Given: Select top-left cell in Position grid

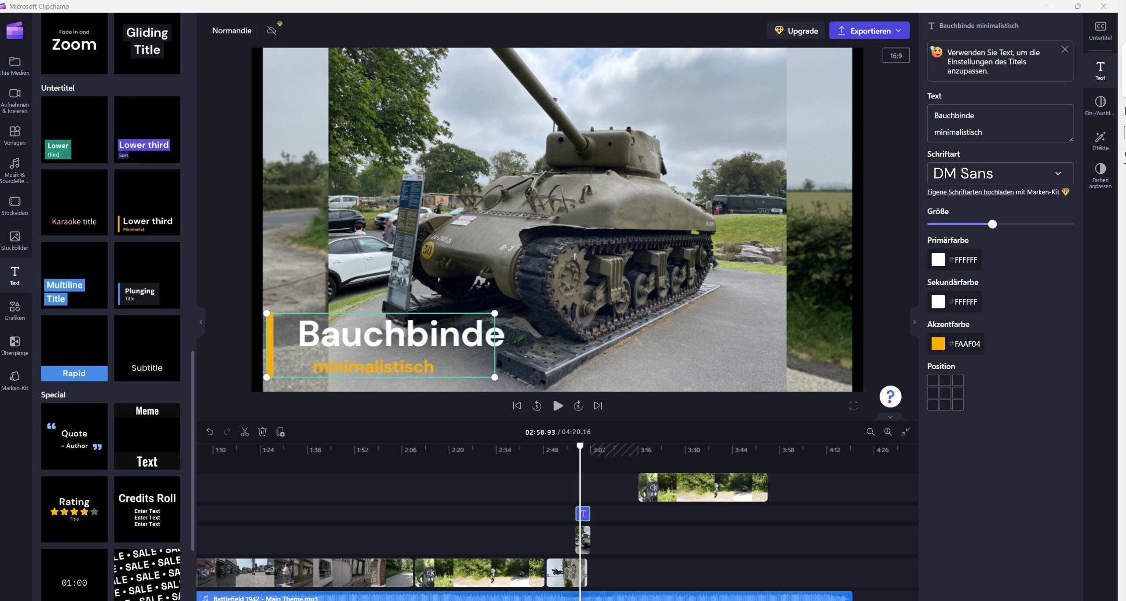Looking at the screenshot, I should coord(932,380).
